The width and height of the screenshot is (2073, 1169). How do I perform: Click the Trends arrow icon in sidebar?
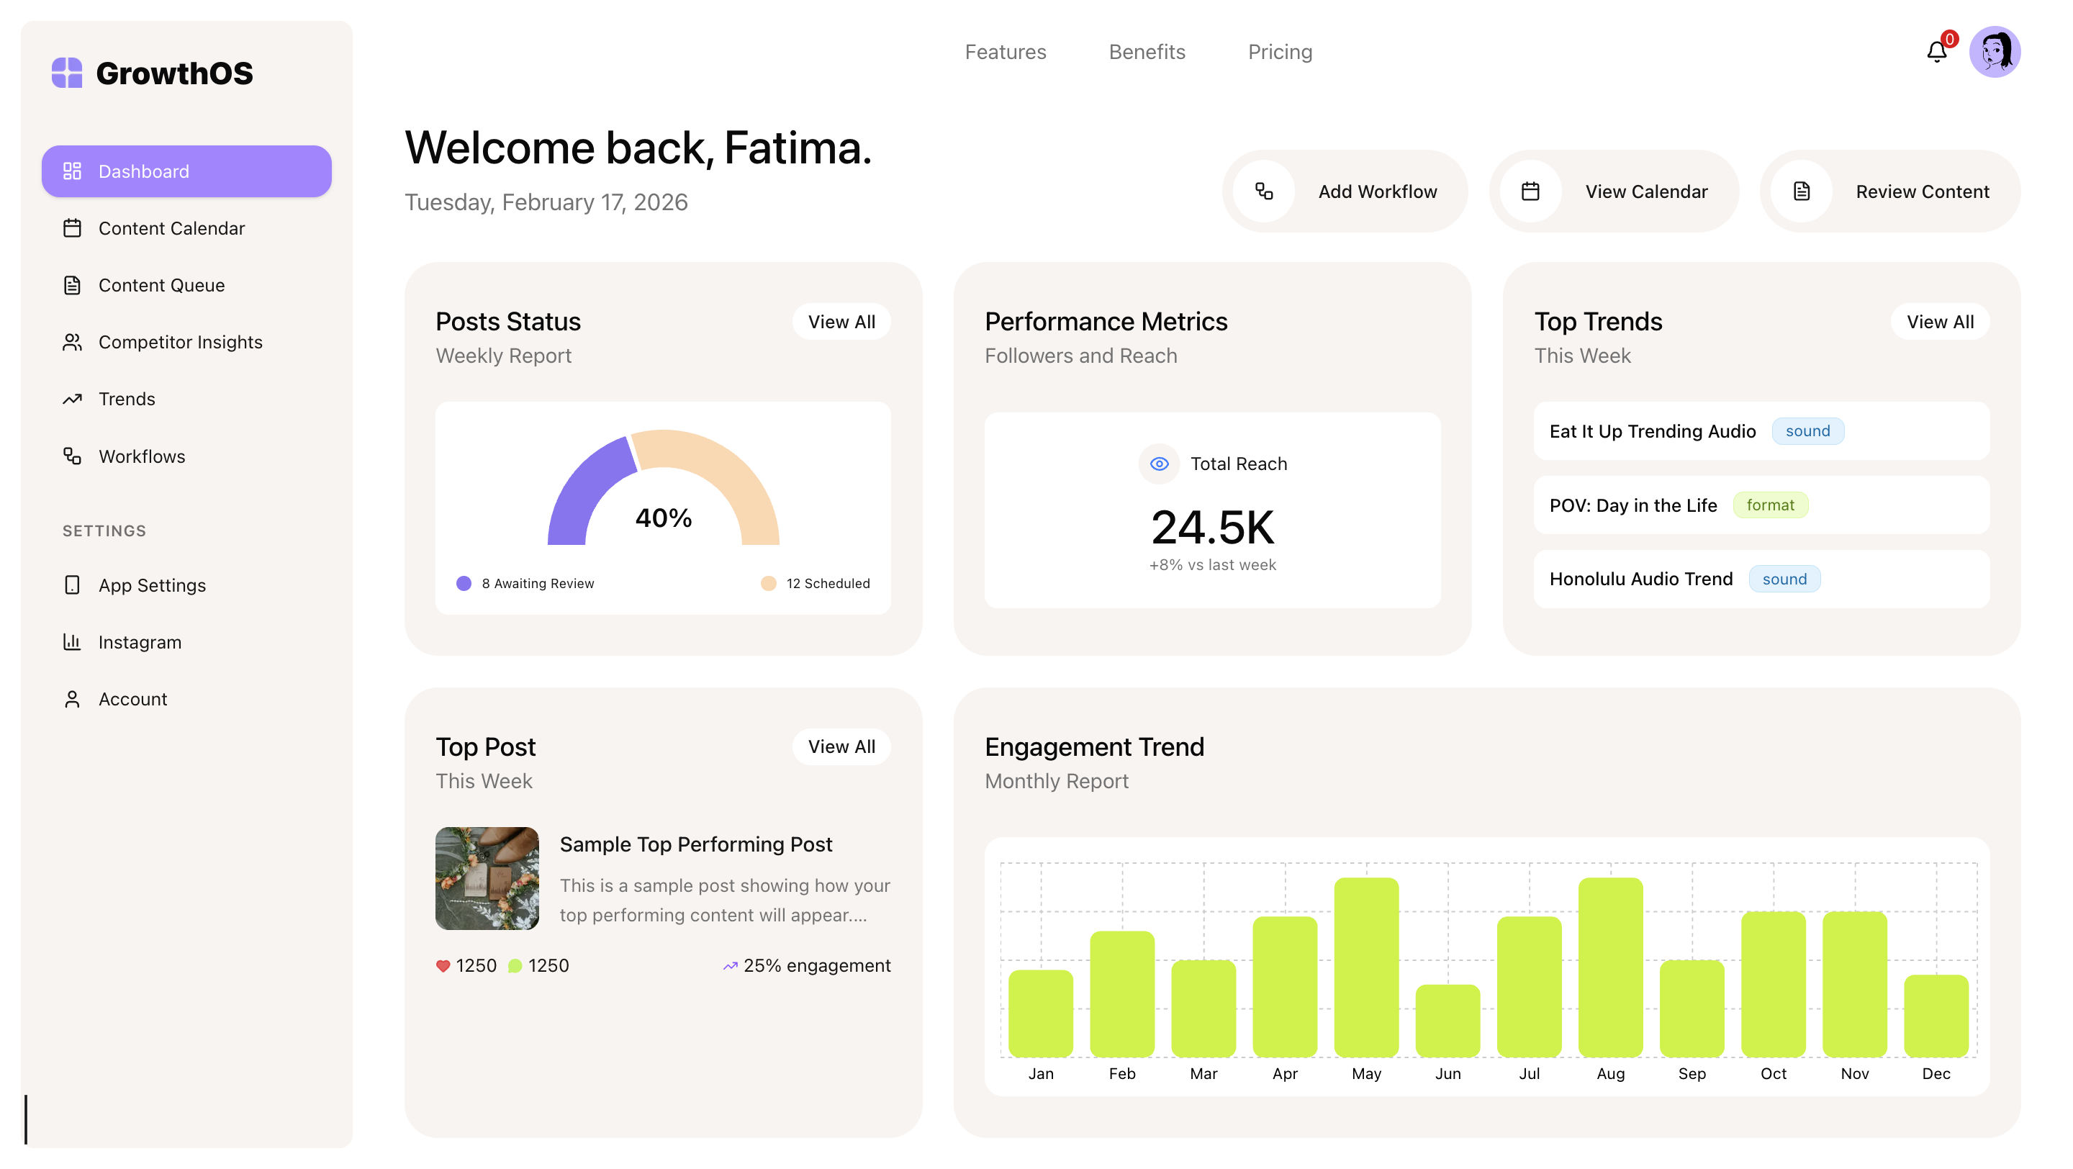point(73,398)
